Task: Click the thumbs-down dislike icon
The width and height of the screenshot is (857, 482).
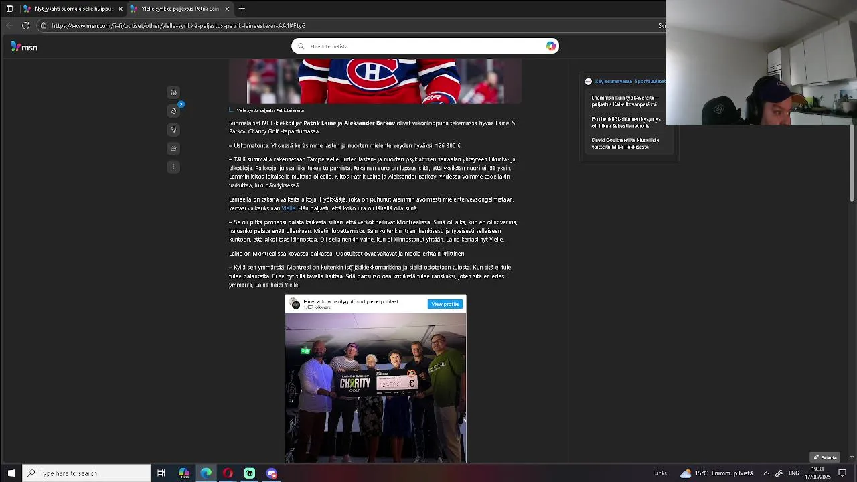Action: coord(173,129)
